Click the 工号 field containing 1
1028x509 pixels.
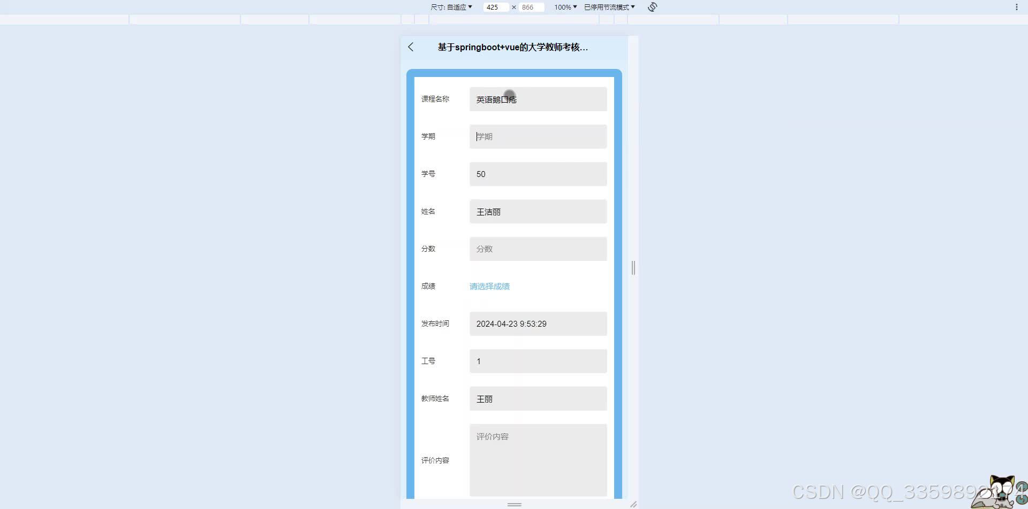click(538, 361)
